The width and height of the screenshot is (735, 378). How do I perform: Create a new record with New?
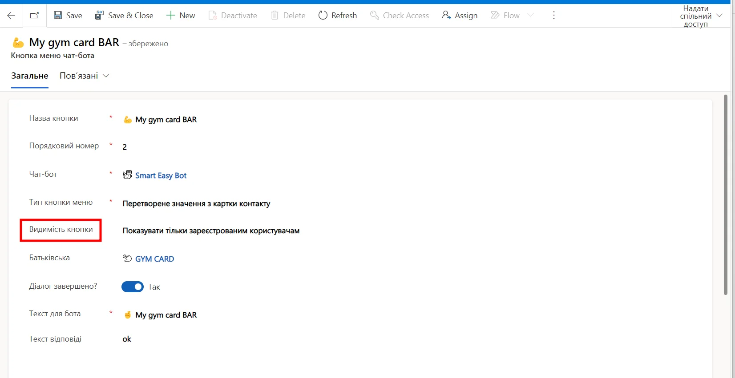pyautogui.click(x=181, y=16)
